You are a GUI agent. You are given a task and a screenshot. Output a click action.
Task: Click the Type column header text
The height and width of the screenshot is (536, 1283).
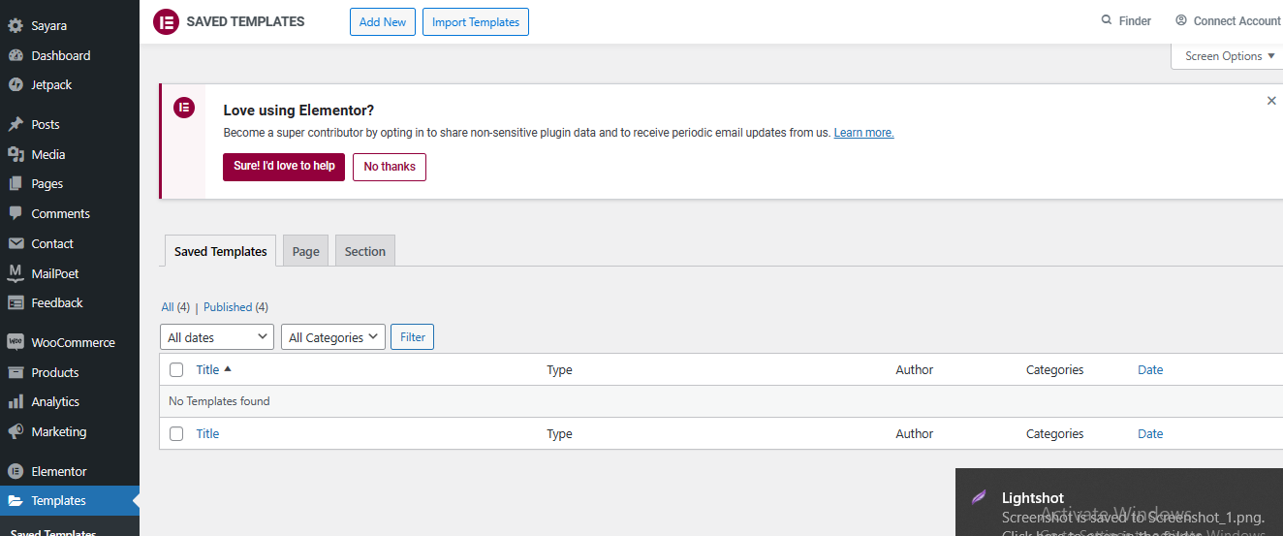coord(559,369)
